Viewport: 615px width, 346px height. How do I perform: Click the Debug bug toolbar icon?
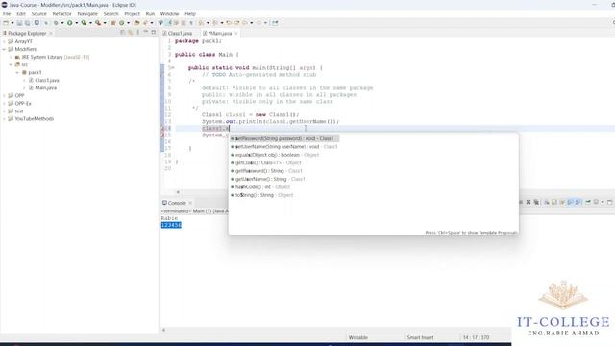coord(56,23)
